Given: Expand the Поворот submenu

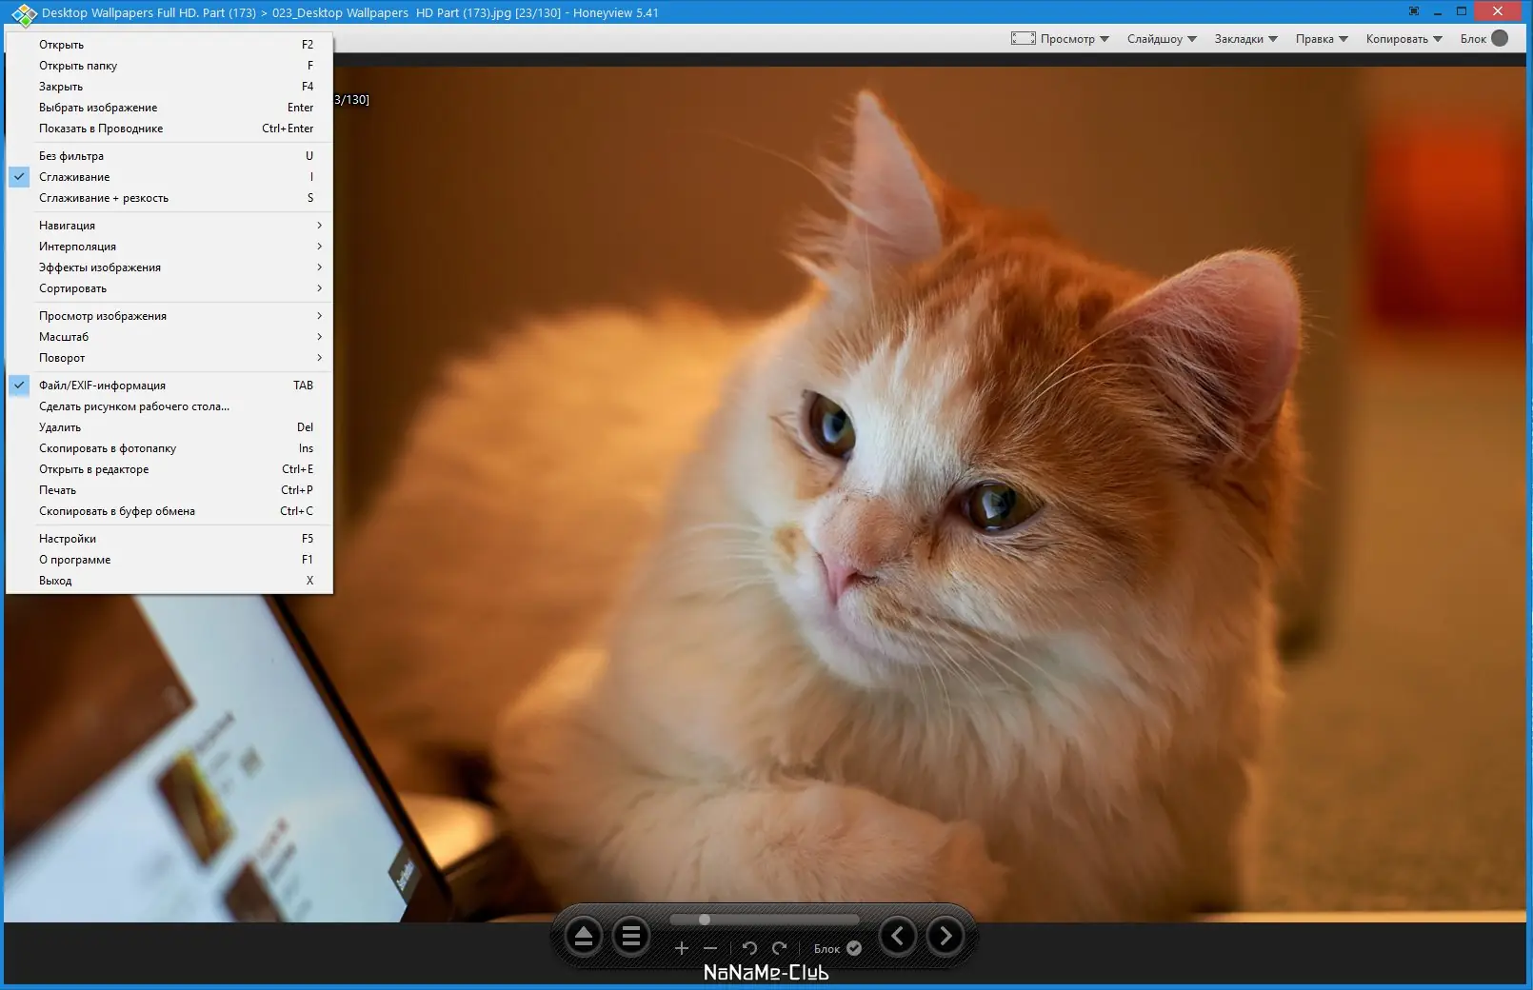Looking at the screenshot, I should [169, 358].
